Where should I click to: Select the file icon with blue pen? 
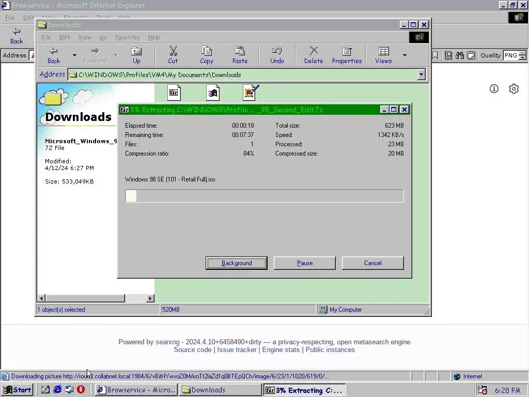point(251,93)
